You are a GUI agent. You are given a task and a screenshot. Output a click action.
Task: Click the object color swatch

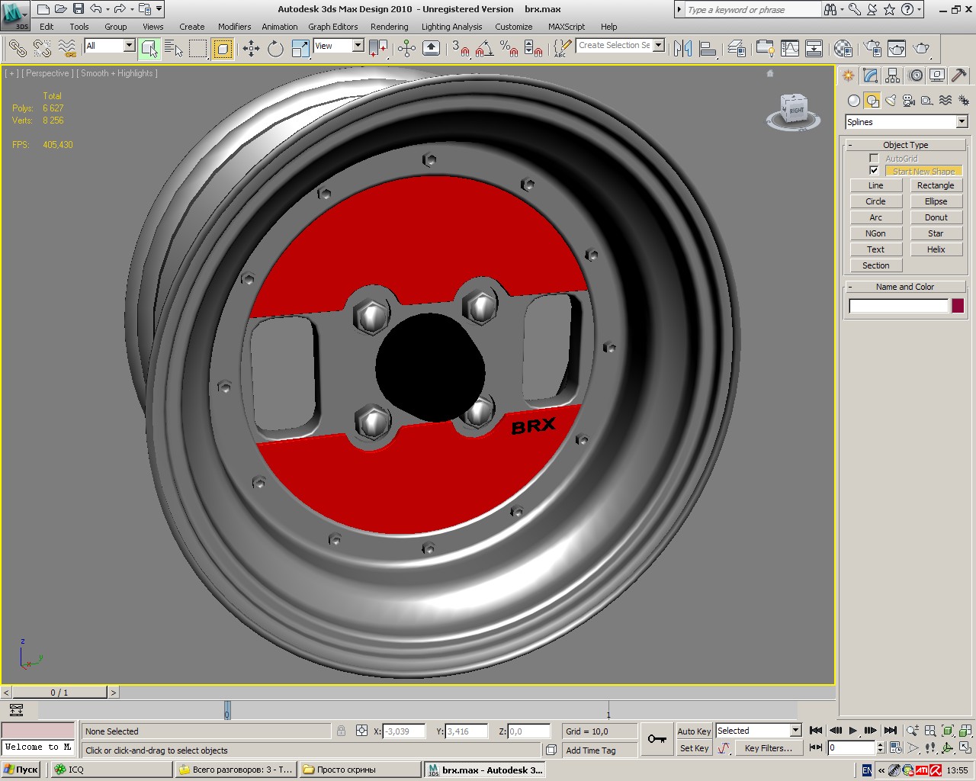tap(958, 306)
